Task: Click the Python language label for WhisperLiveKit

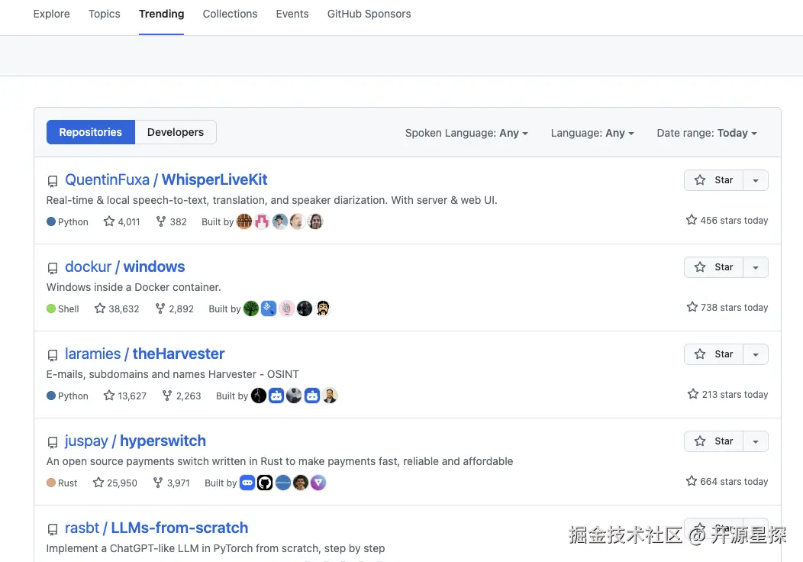Action: pyautogui.click(x=67, y=222)
